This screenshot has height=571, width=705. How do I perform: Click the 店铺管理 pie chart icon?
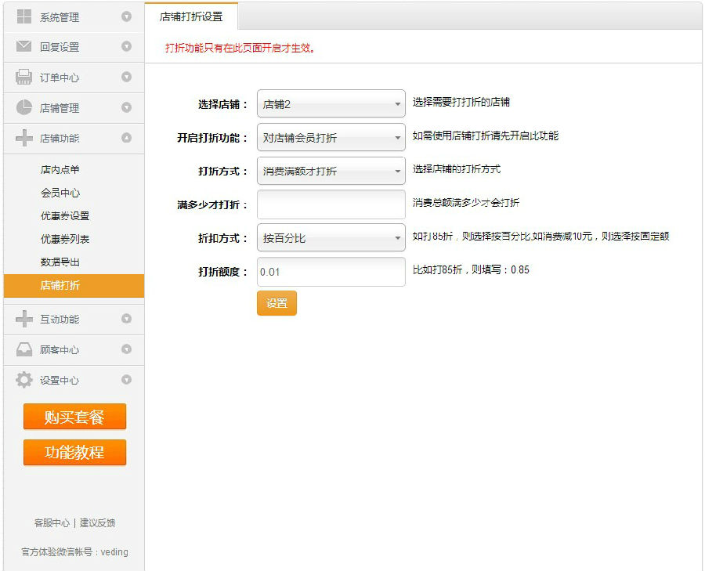pos(23,107)
